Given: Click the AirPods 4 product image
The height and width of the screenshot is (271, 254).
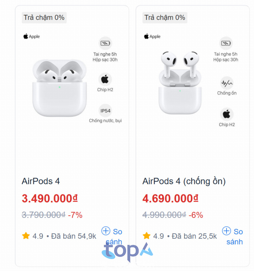Looking at the screenshot, I should coord(60,87).
